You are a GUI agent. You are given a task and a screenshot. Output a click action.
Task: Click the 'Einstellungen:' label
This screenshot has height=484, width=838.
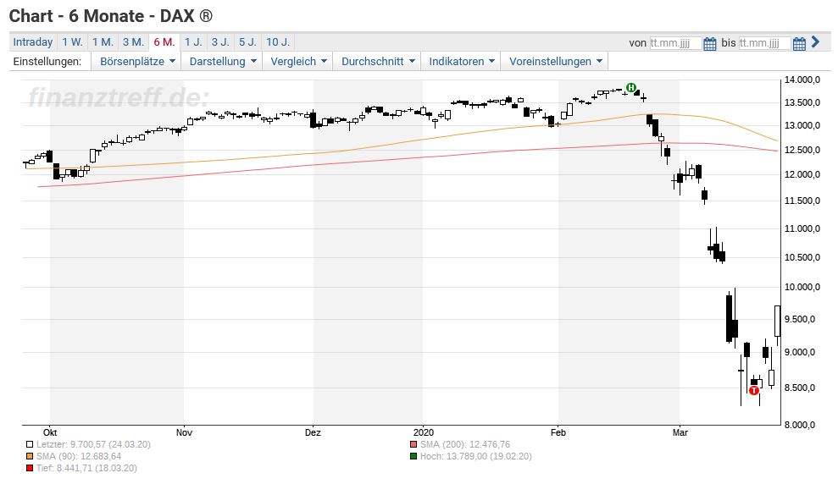pyautogui.click(x=47, y=62)
